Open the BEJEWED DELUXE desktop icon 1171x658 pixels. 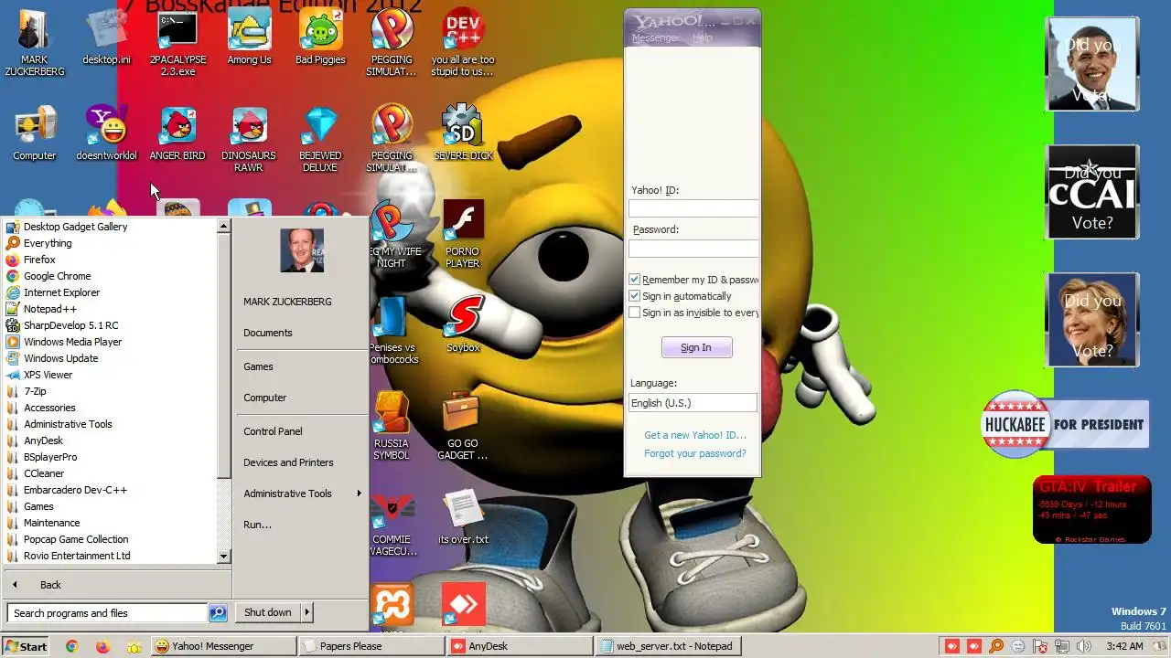click(x=320, y=139)
